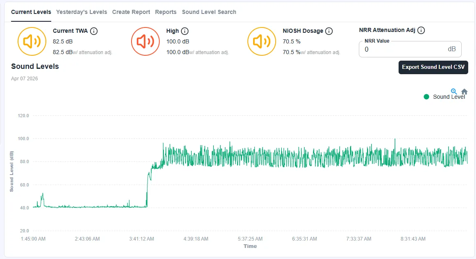Open the Create Report tab
Image resolution: width=476 pixels, height=259 pixels.
(x=131, y=12)
